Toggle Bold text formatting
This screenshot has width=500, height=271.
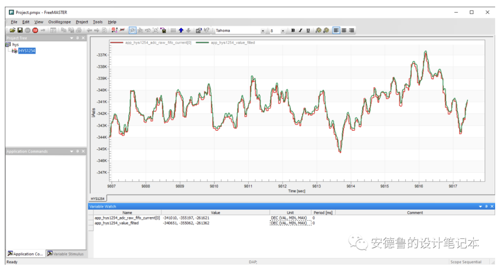pyautogui.click(x=293, y=31)
